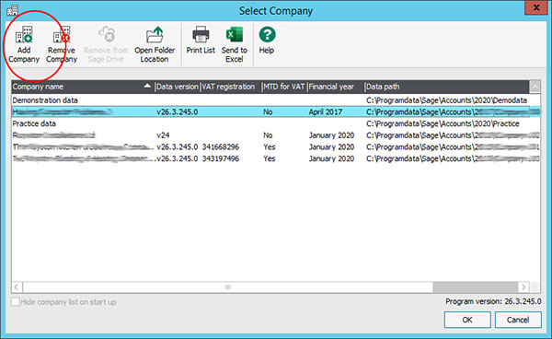
Task: Click the horizontal scrollbar's right arrow
Action: [x=523, y=287]
